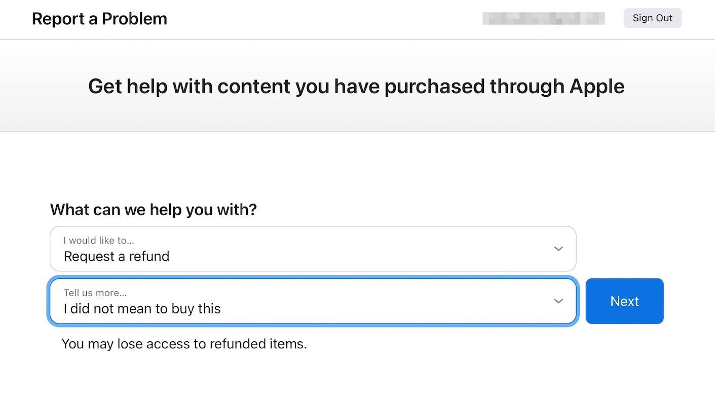The height and width of the screenshot is (405, 715).
Task: Click chevron arrow beside Request a refund
Action: (x=558, y=249)
